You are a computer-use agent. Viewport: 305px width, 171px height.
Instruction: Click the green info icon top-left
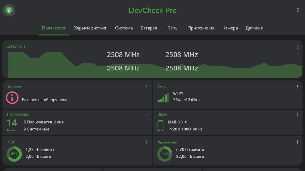click(x=9, y=10)
